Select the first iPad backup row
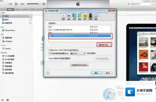The image size is (156, 102). (x=80, y=27)
